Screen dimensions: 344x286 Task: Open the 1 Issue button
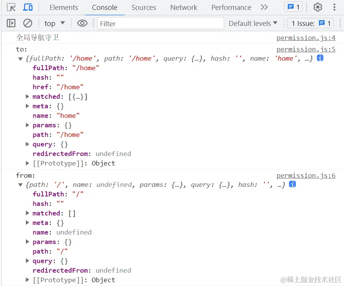coord(310,23)
